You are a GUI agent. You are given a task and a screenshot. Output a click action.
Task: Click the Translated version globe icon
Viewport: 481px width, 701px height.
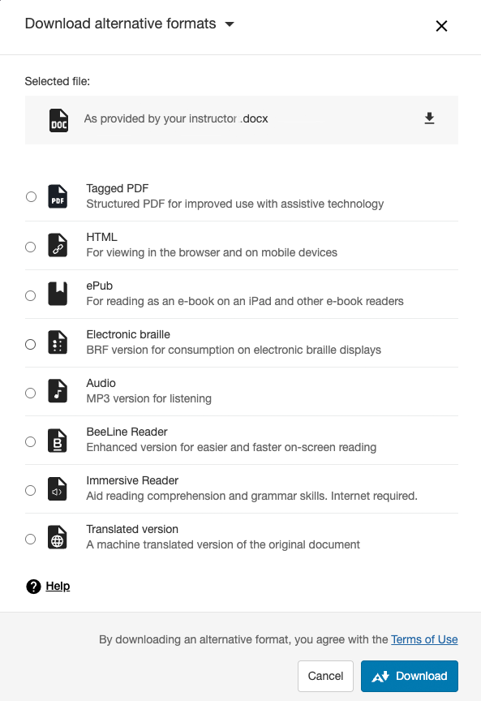click(57, 537)
